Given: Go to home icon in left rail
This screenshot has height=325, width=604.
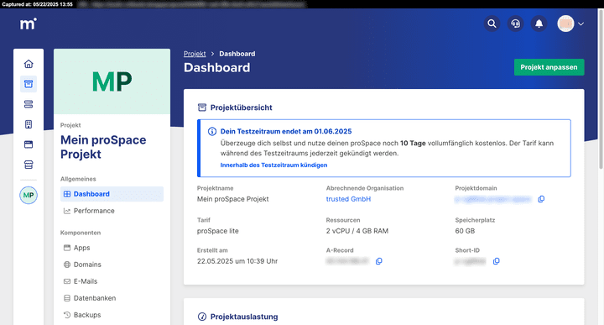Looking at the screenshot, I should (29, 64).
